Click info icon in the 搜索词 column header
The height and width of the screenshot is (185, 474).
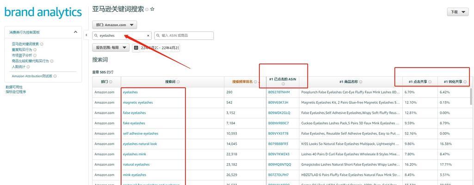click(x=178, y=82)
